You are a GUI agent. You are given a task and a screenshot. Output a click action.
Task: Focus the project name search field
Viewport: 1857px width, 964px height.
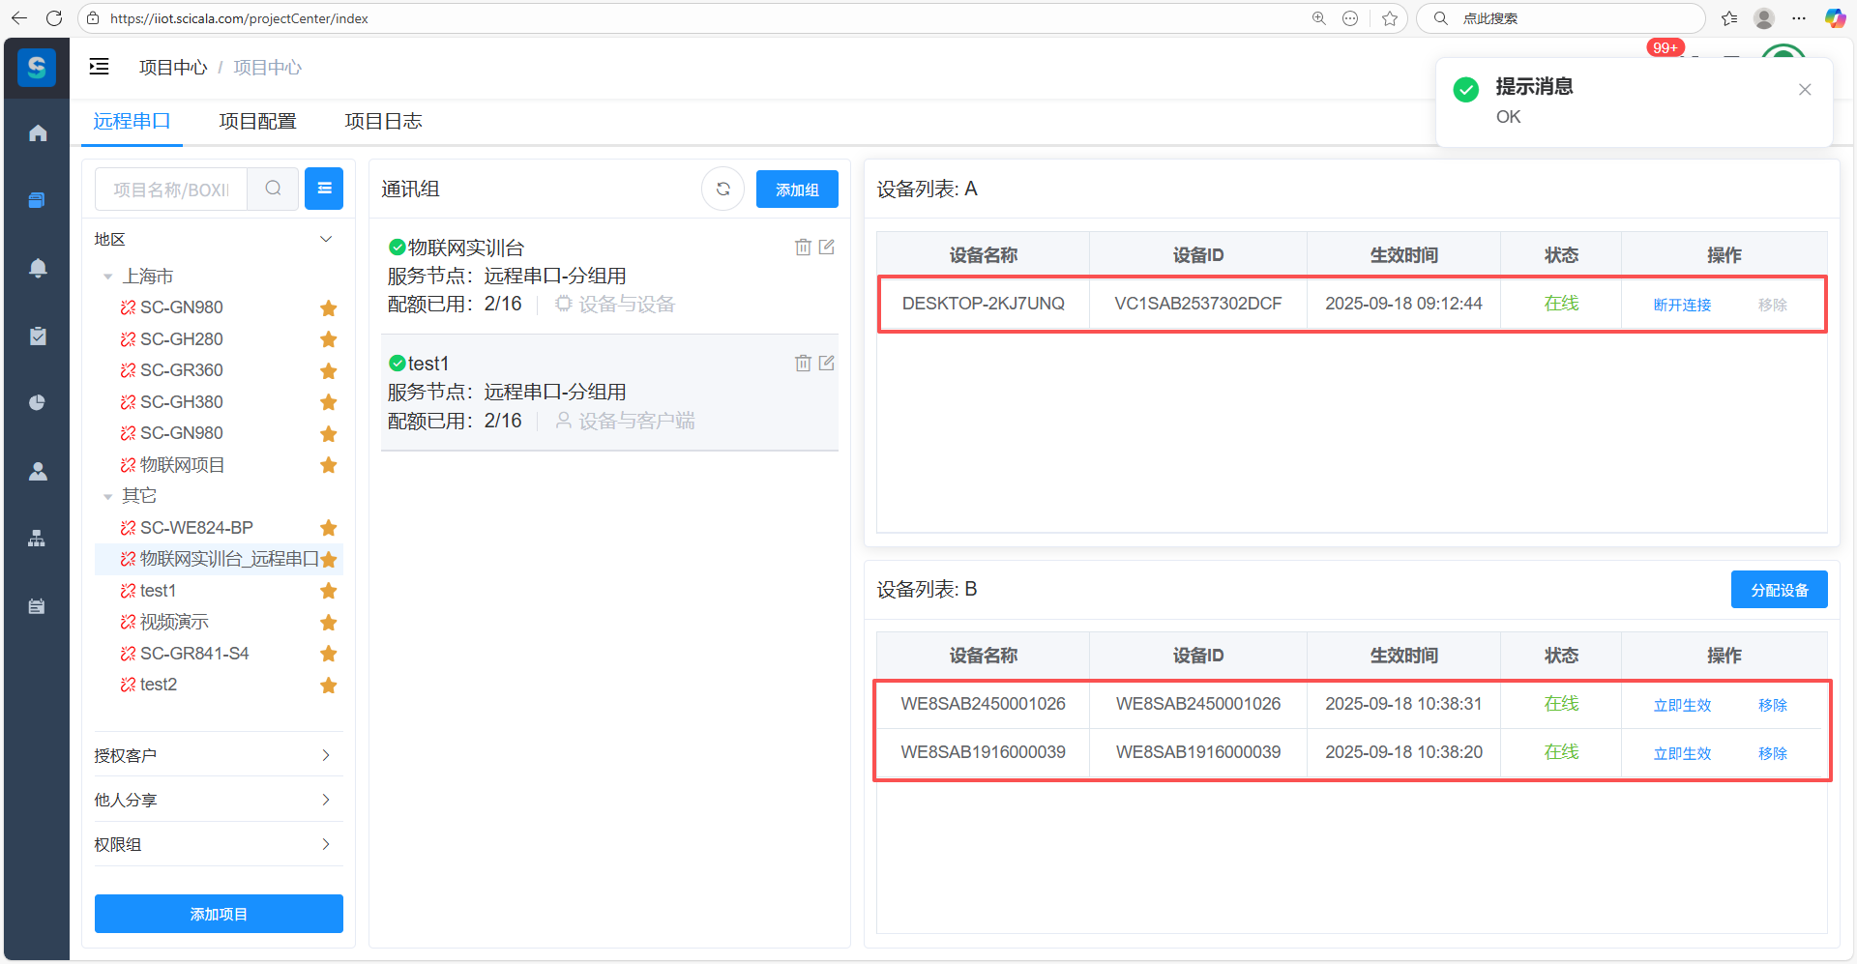171,190
